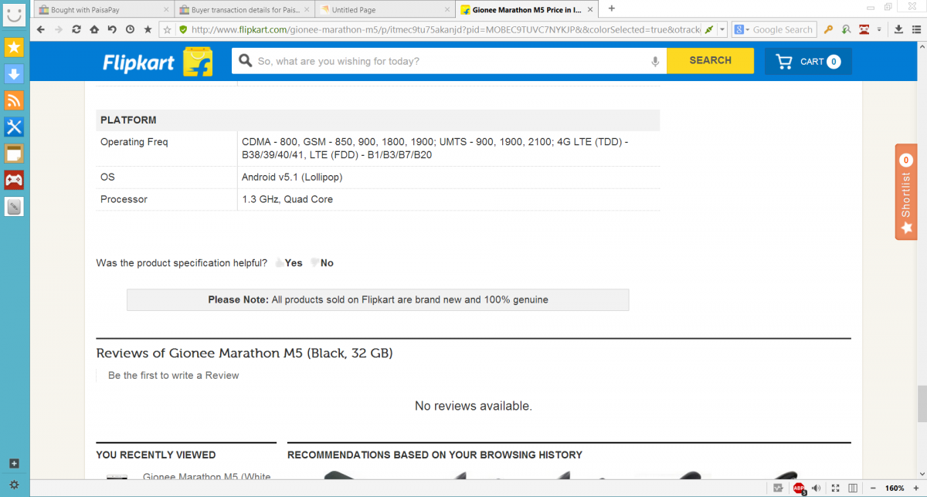
Task: Toggle full screen mode in status bar
Action: click(x=835, y=488)
